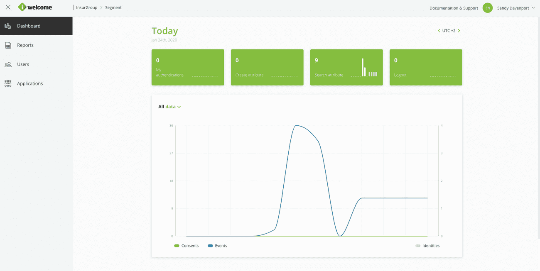
Task: Open the Reports menu item
Action: click(25, 45)
